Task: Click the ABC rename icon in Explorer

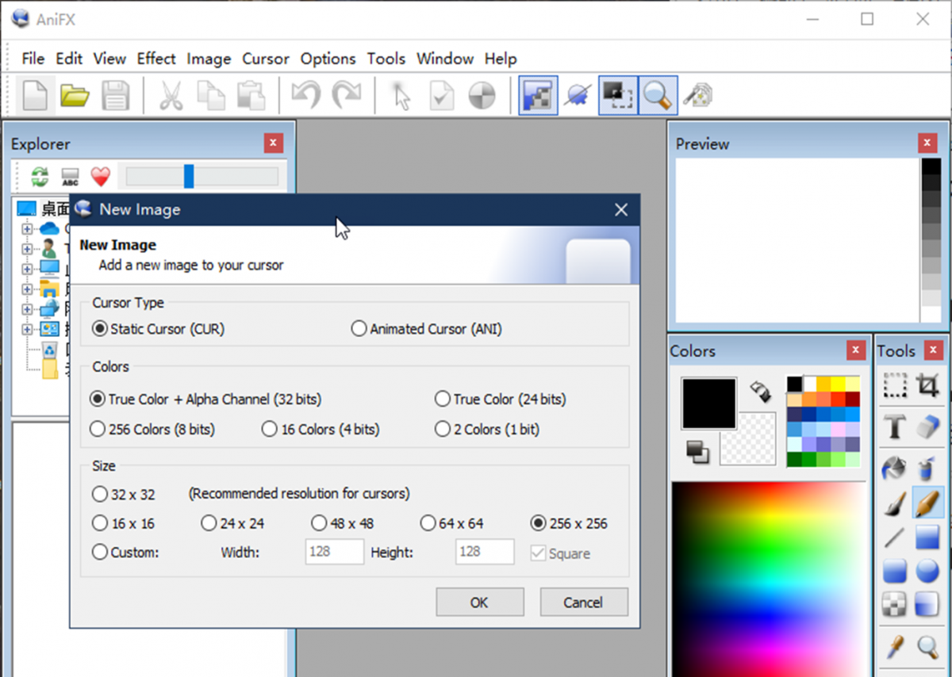Action: [70, 177]
